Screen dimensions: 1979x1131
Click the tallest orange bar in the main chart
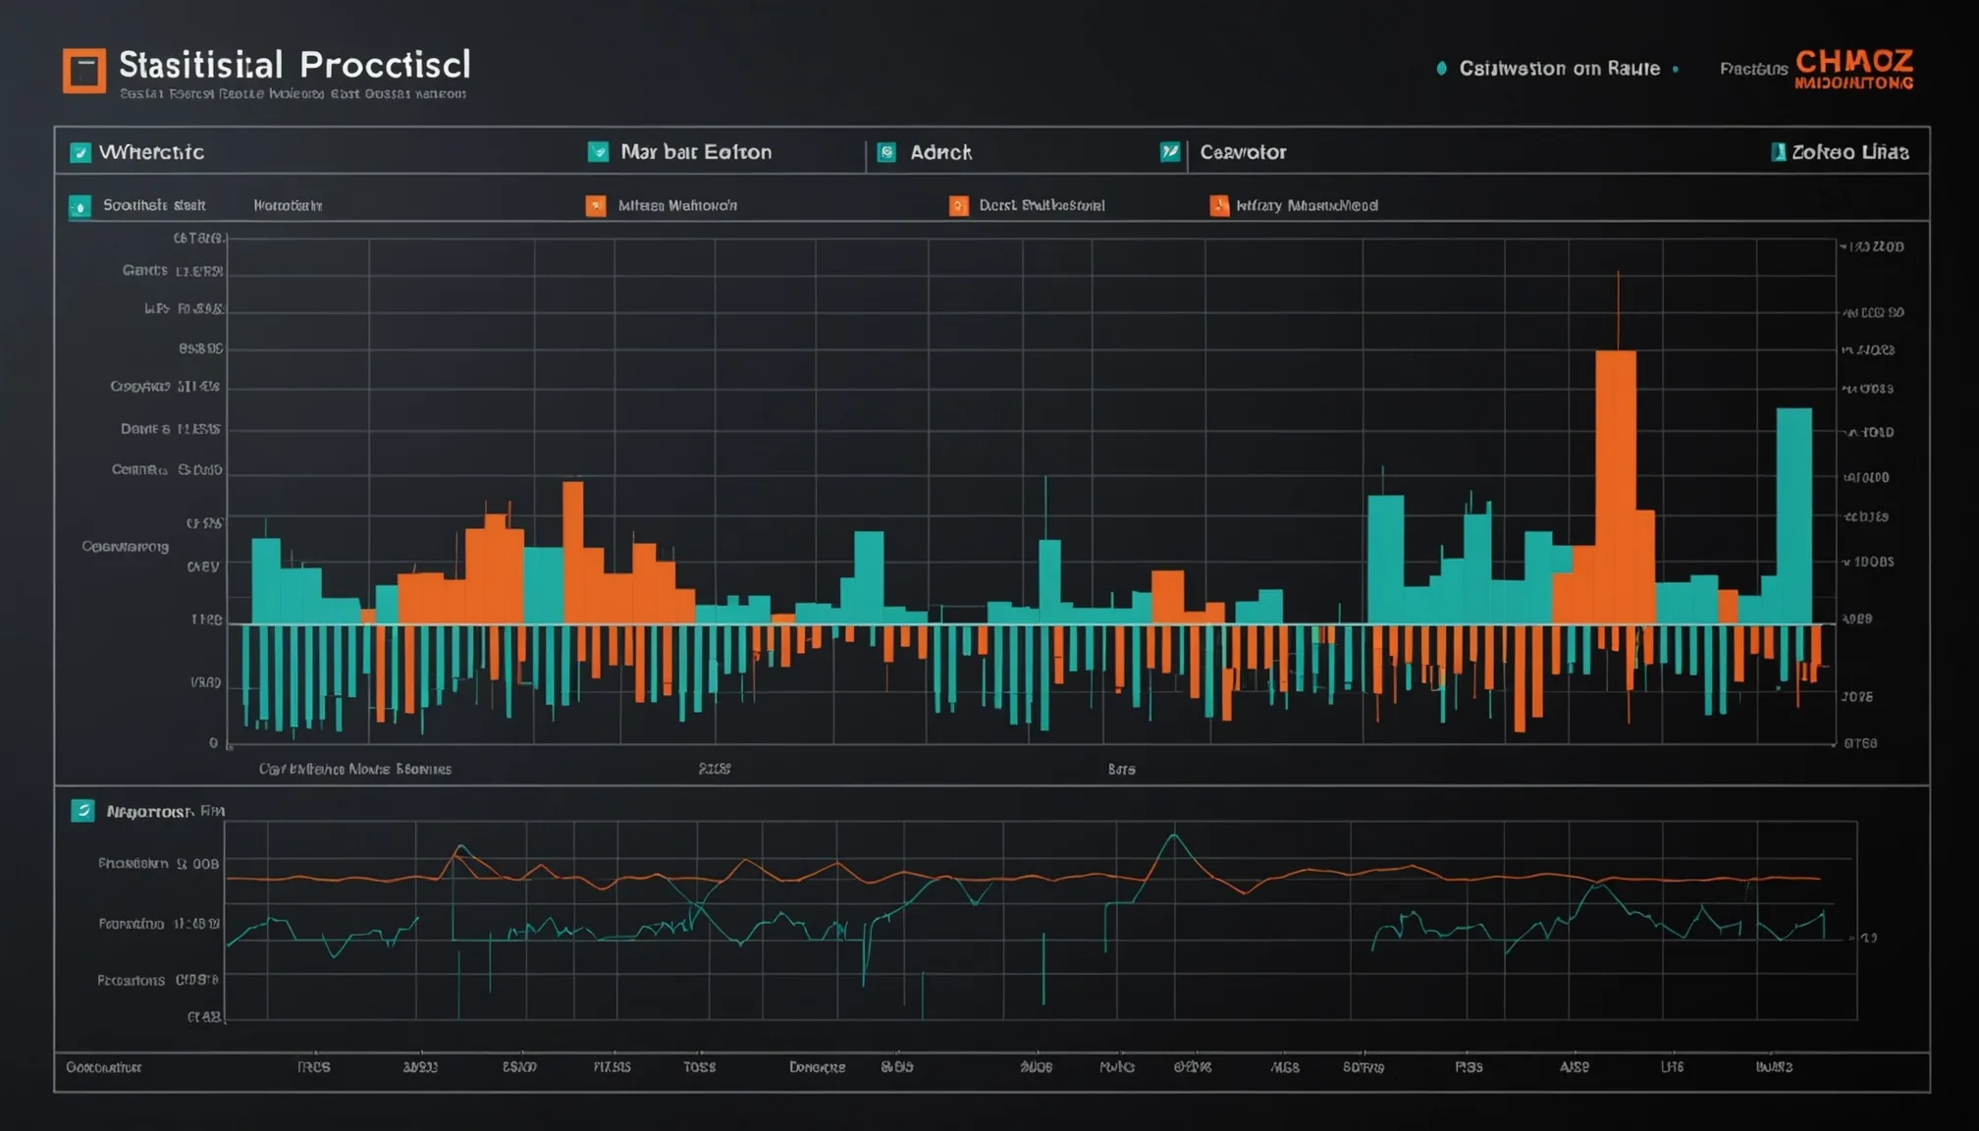tap(1616, 487)
